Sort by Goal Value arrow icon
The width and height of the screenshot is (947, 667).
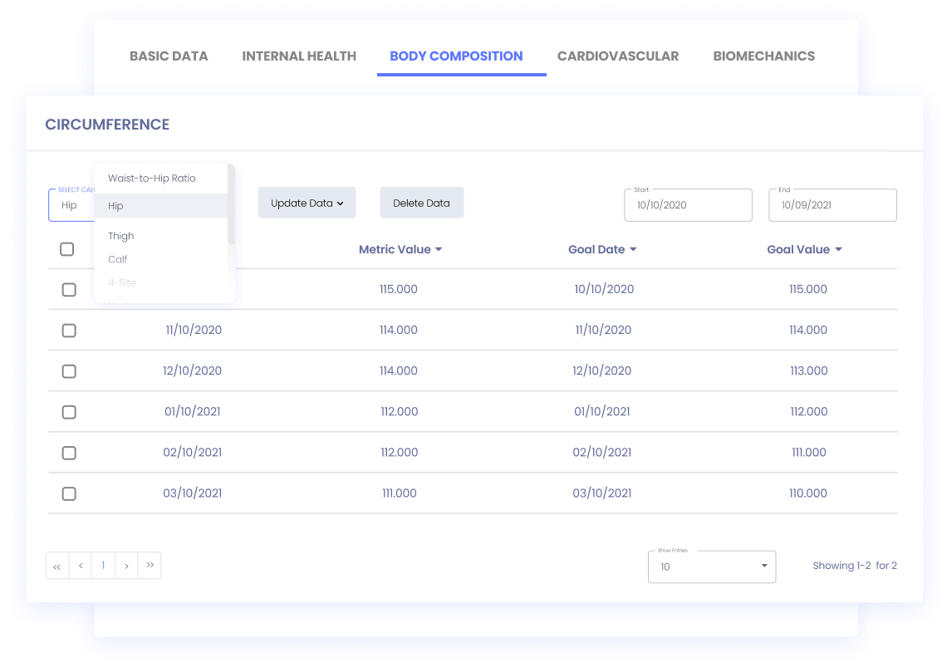point(838,249)
